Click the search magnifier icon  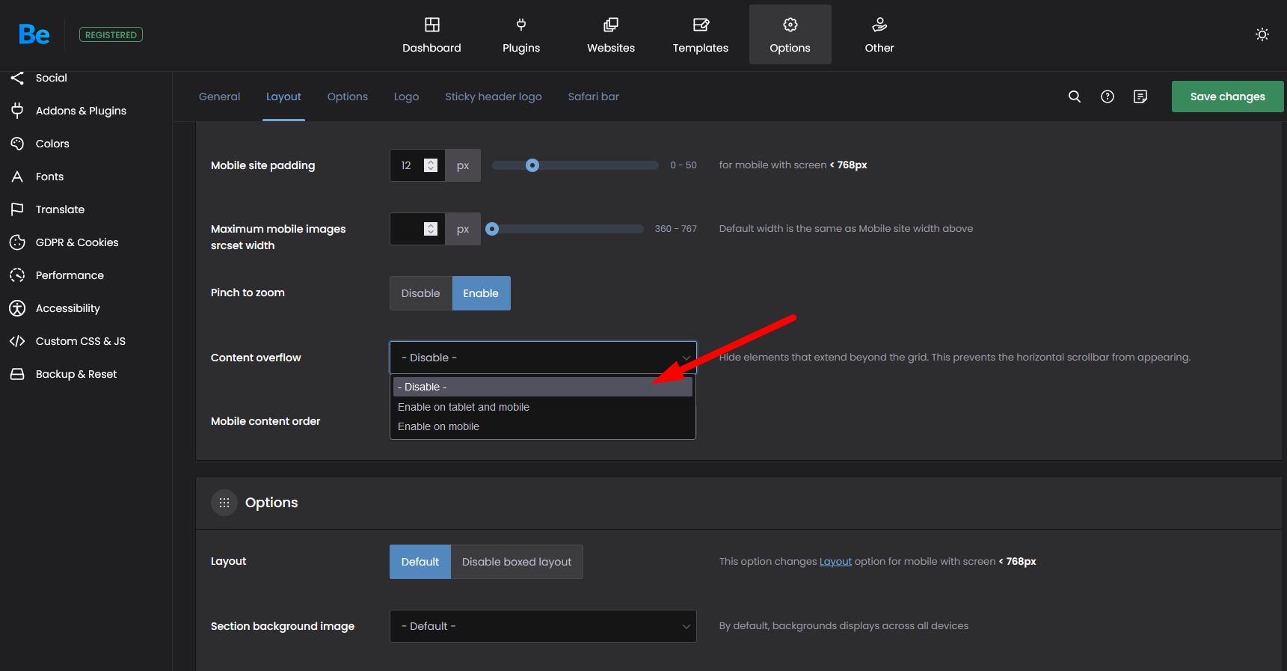1075,96
